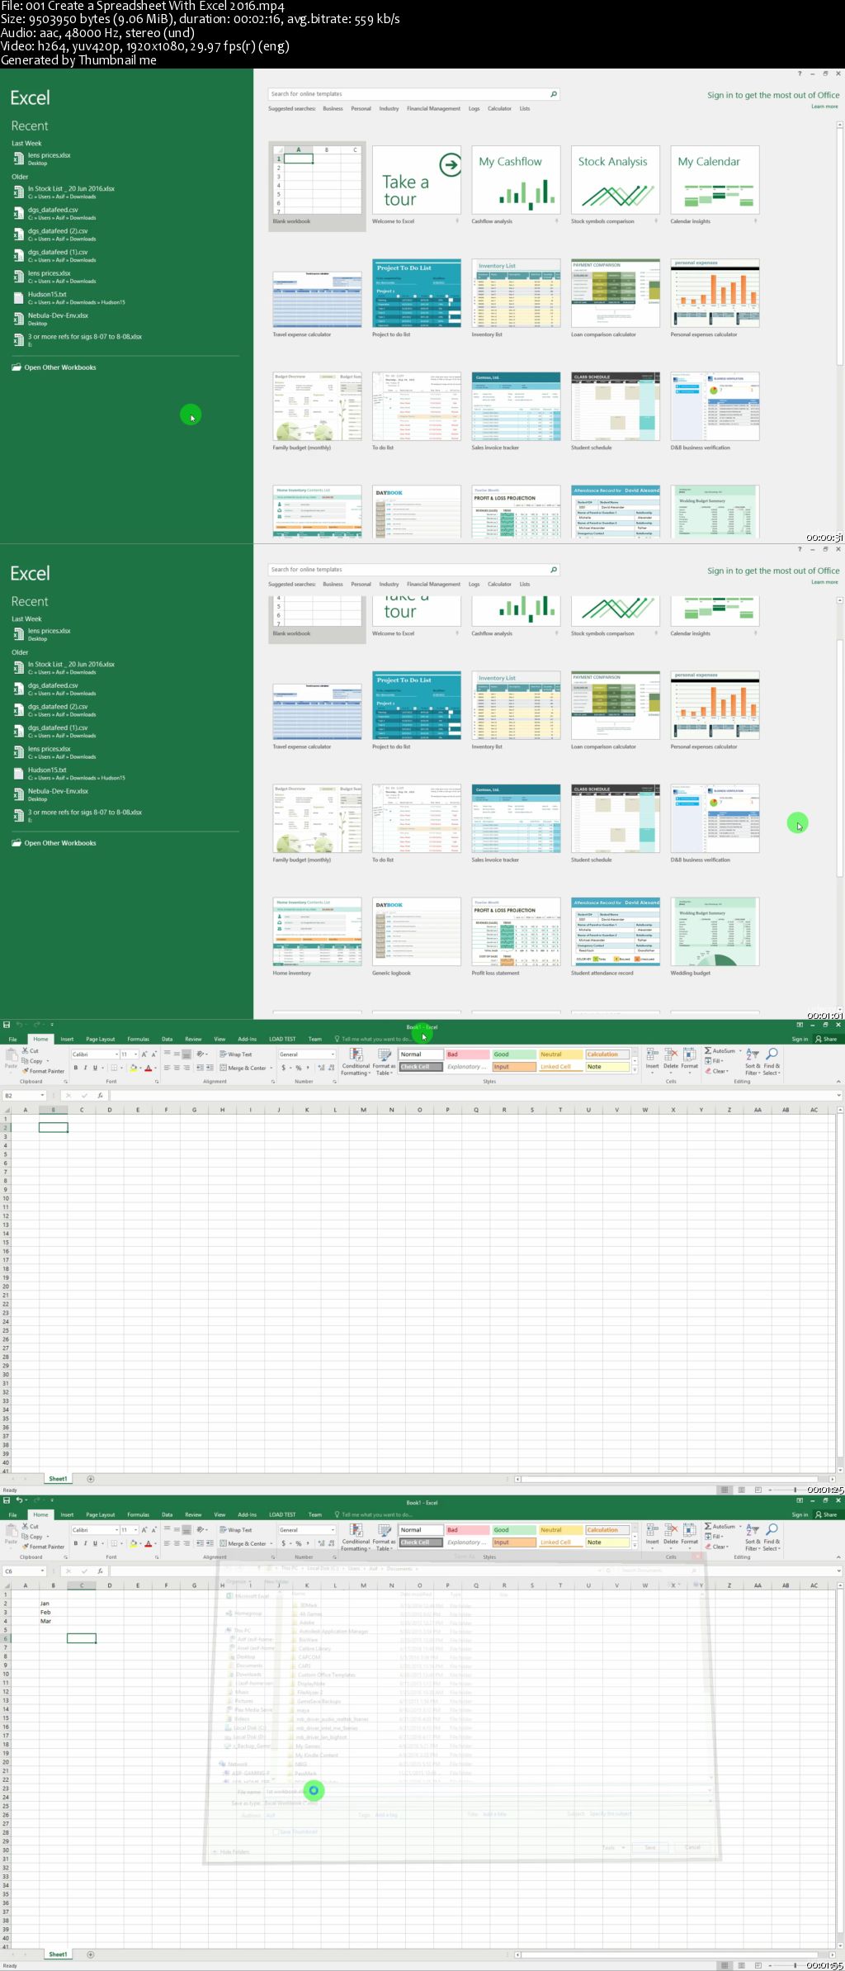Image resolution: width=845 pixels, height=1971 pixels.
Task: Click Sort & Filter in third frame
Action: tap(753, 1061)
